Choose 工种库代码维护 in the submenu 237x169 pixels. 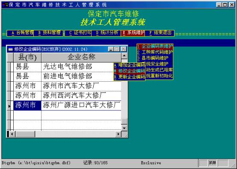pyautogui.click(x=155, y=52)
